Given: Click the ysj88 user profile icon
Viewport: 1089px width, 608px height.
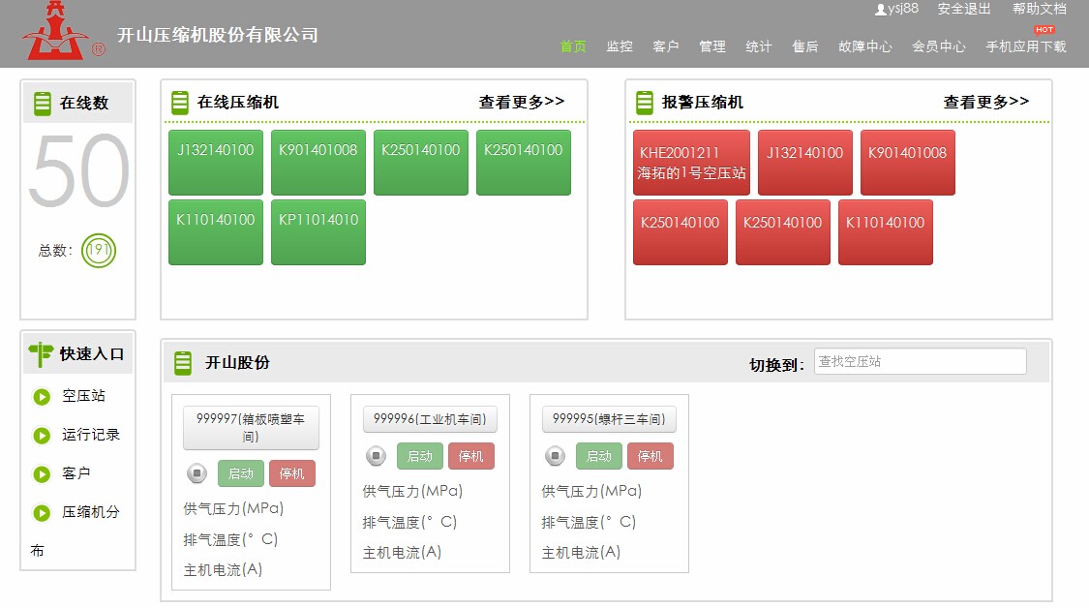Looking at the screenshot, I should 881,10.
